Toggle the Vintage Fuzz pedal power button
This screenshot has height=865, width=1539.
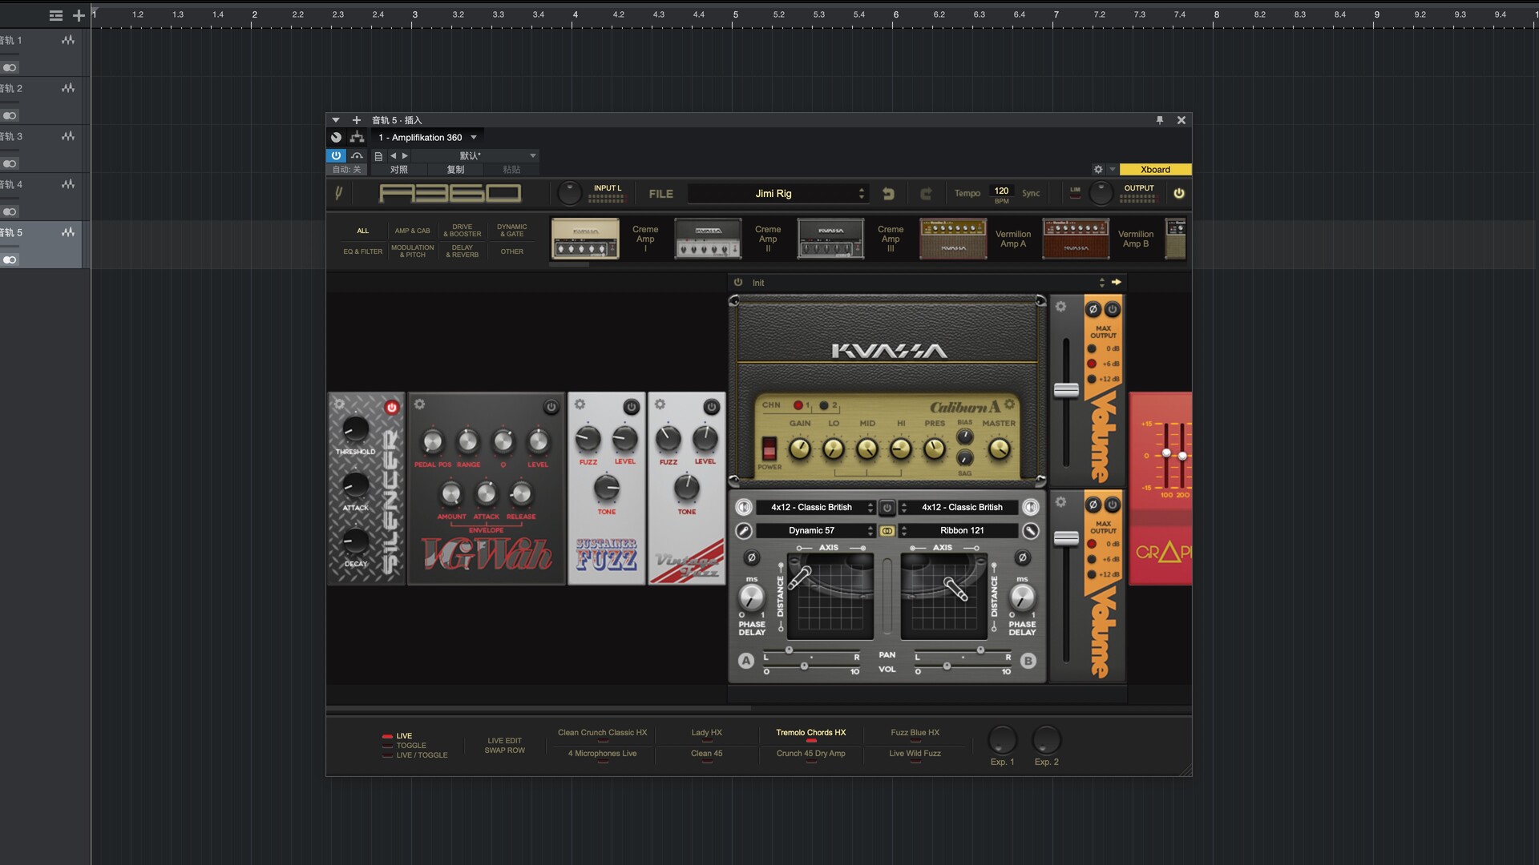pos(711,407)
